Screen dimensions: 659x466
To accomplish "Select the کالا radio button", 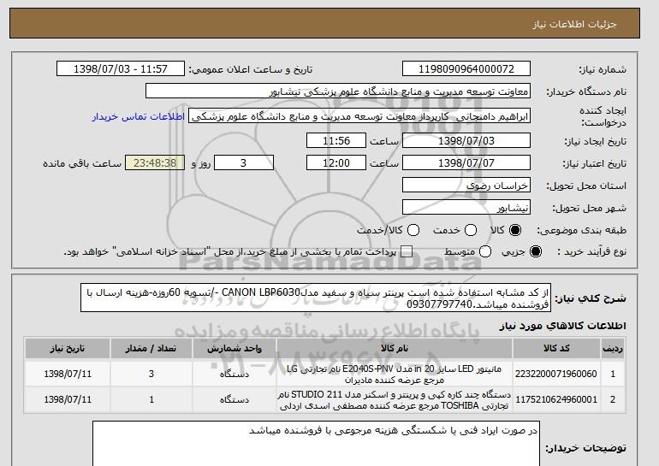I will [x=515, y=230].
